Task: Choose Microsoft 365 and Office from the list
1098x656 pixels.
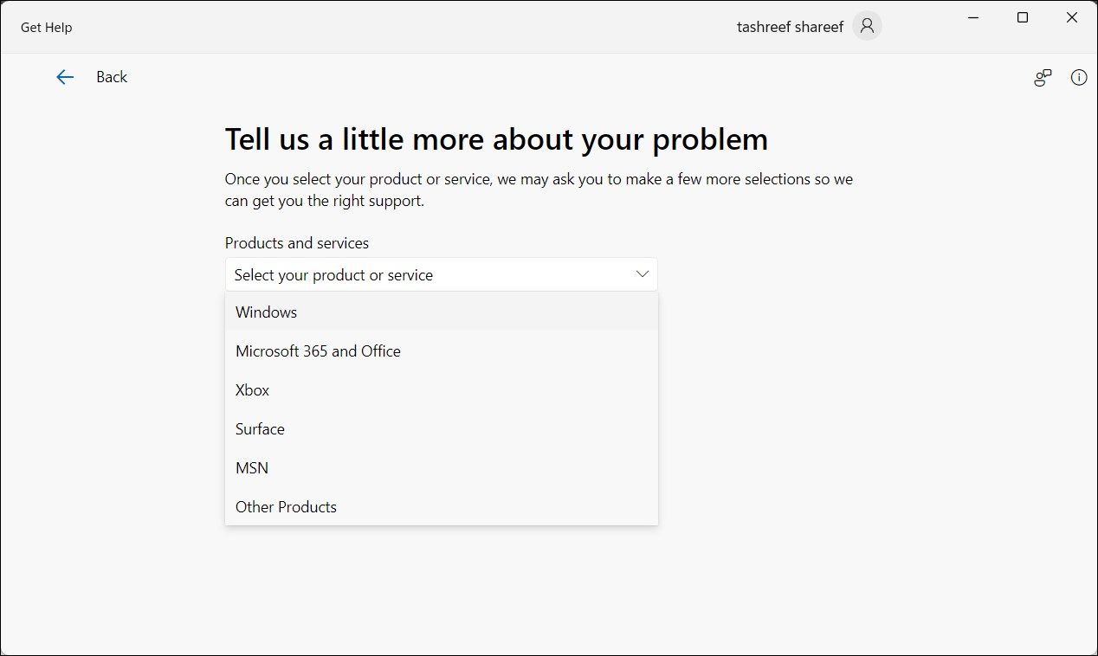Action: 318,351
